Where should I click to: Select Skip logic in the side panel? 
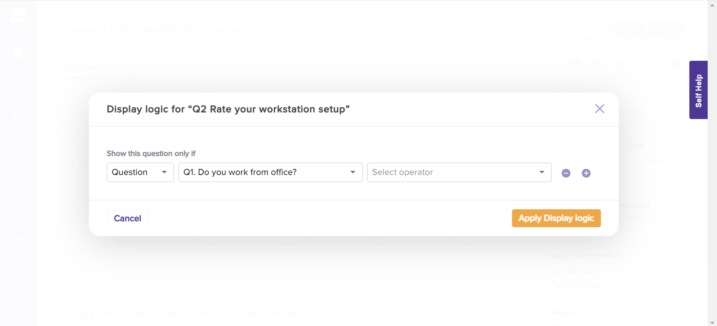pyautogui.click(x=578, y=270)
